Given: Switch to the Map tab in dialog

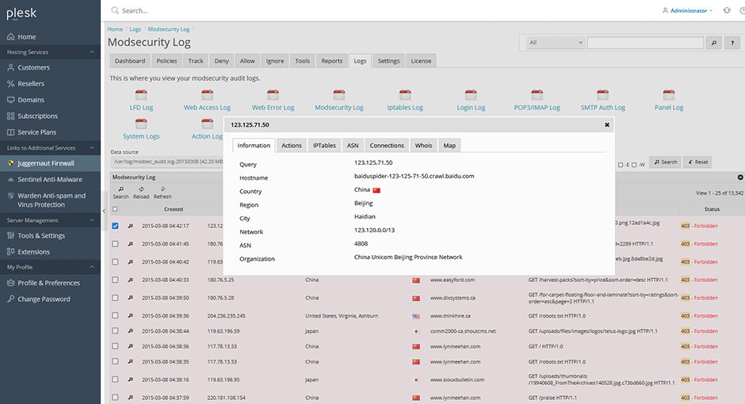Looking at the screenshot, I should [x=449, y=146].
